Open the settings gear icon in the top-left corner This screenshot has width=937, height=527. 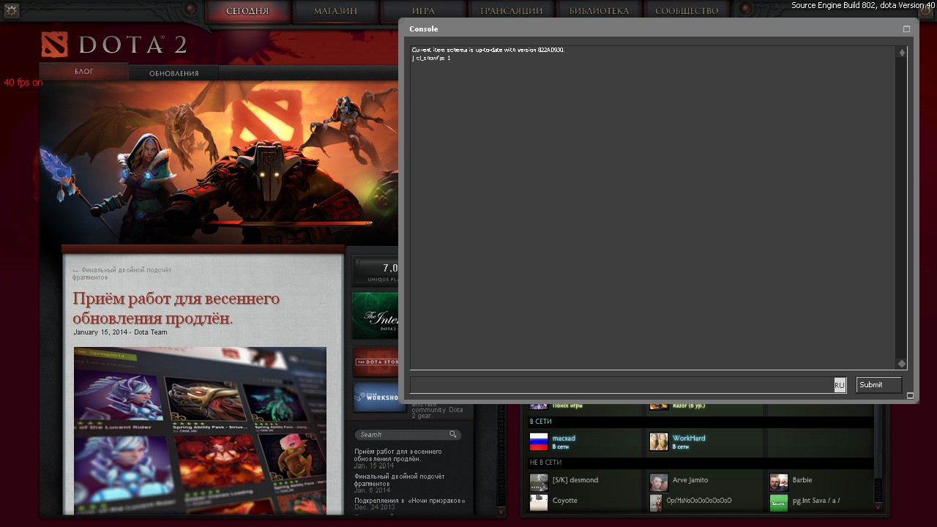point(12,10)
